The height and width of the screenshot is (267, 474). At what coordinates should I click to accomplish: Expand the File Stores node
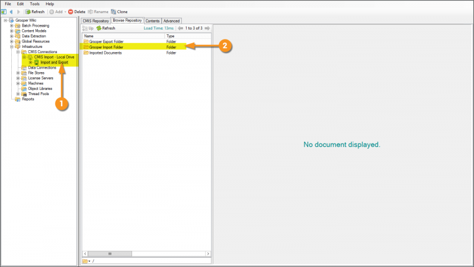18,73
